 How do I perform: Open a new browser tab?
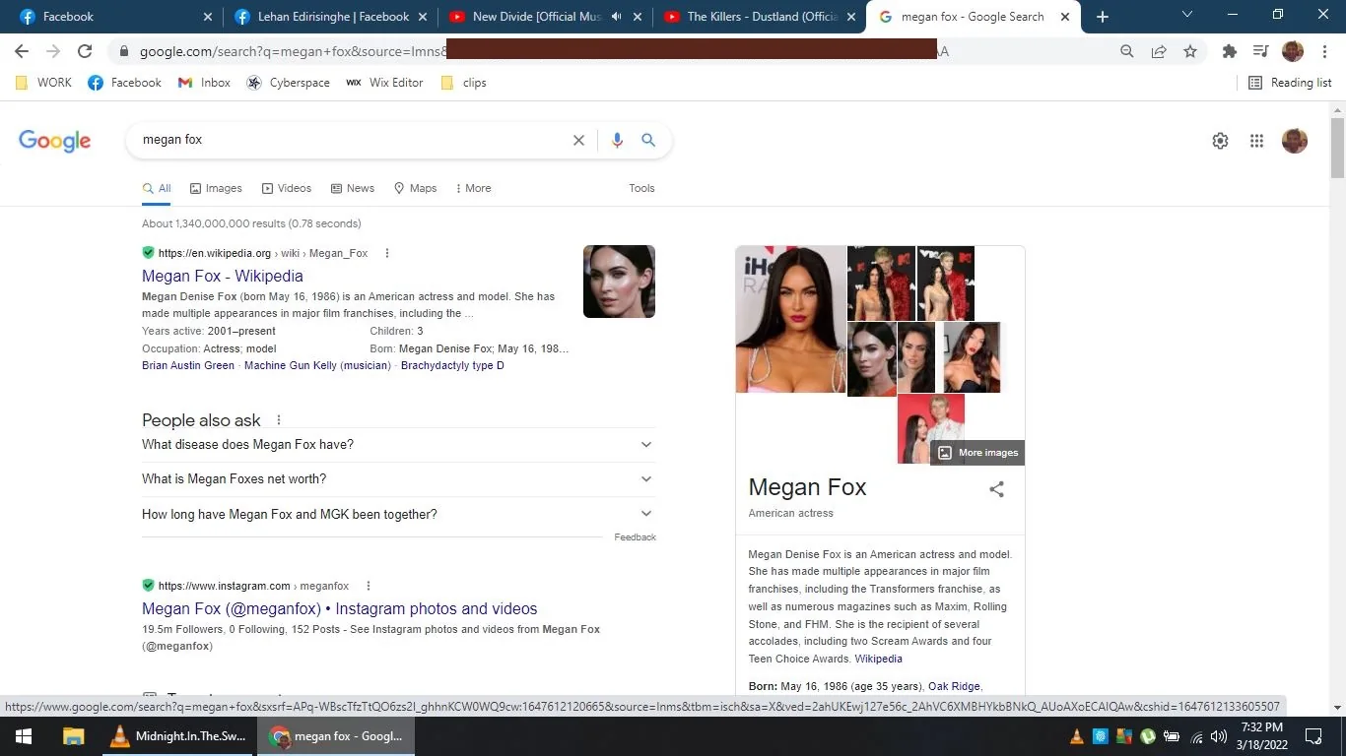click(1103, 17)
